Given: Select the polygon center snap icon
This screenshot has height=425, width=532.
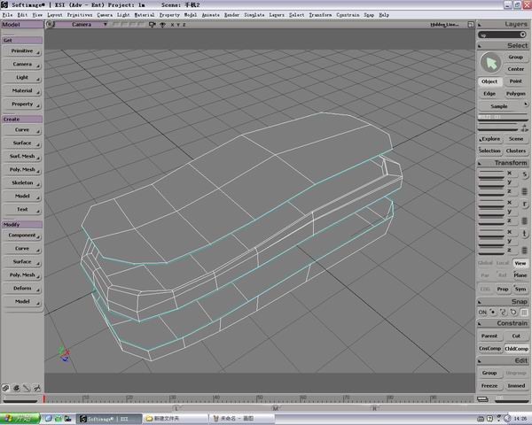Looking at the screenshot, I should coord(513,313).
